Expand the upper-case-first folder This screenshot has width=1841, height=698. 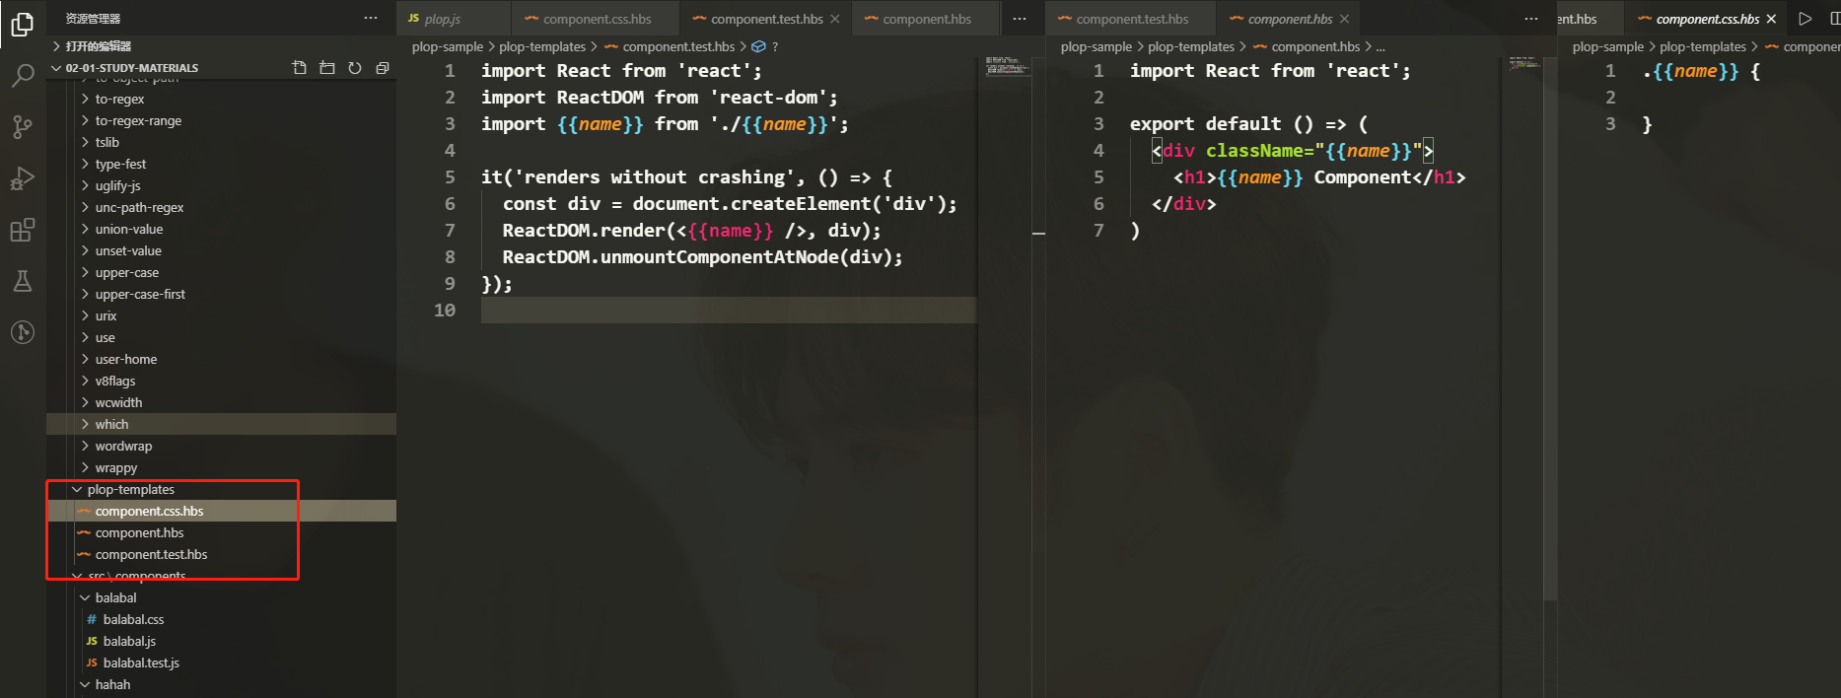(x=221, y=294)
